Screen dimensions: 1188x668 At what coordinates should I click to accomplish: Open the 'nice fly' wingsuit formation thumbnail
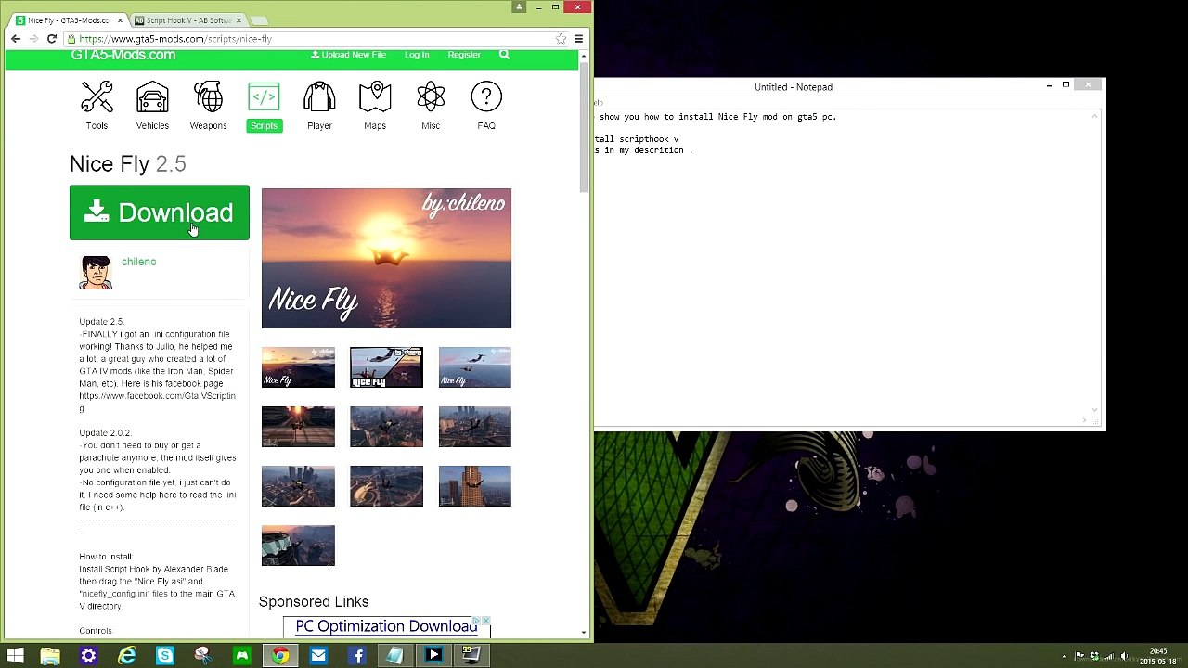point(386,367)
